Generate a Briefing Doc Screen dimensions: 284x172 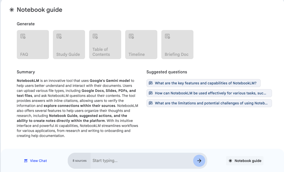click(177, 45)
